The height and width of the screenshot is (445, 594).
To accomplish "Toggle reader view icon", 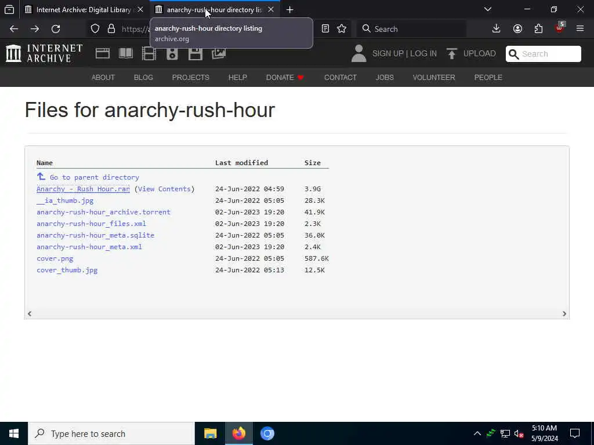I will pyautogui.click(x=325, y=29).
